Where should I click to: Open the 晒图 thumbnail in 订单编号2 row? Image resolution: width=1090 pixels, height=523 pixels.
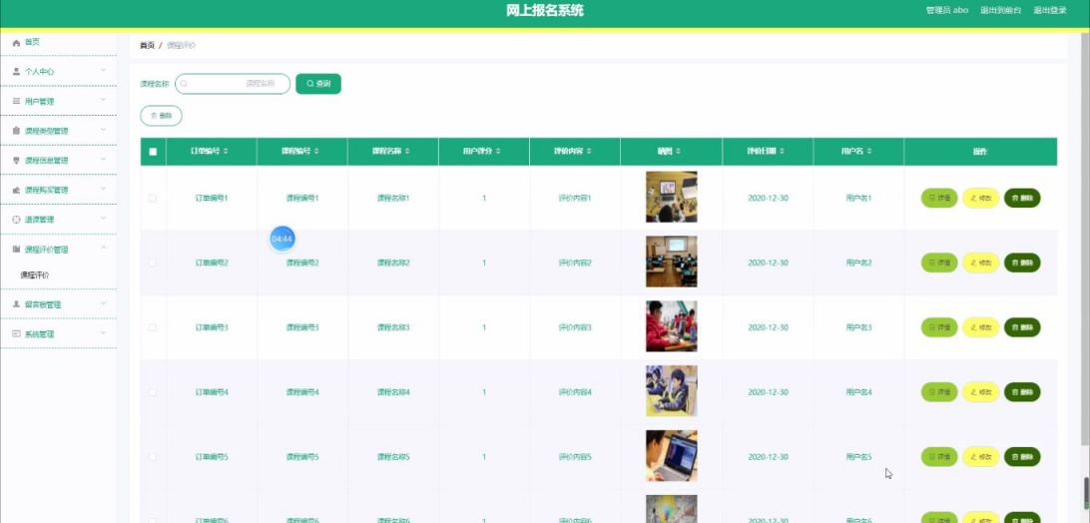pos(671,262)
